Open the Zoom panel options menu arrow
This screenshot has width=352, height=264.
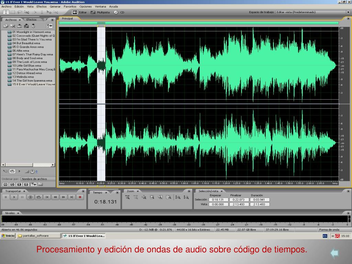pos(189,191)
